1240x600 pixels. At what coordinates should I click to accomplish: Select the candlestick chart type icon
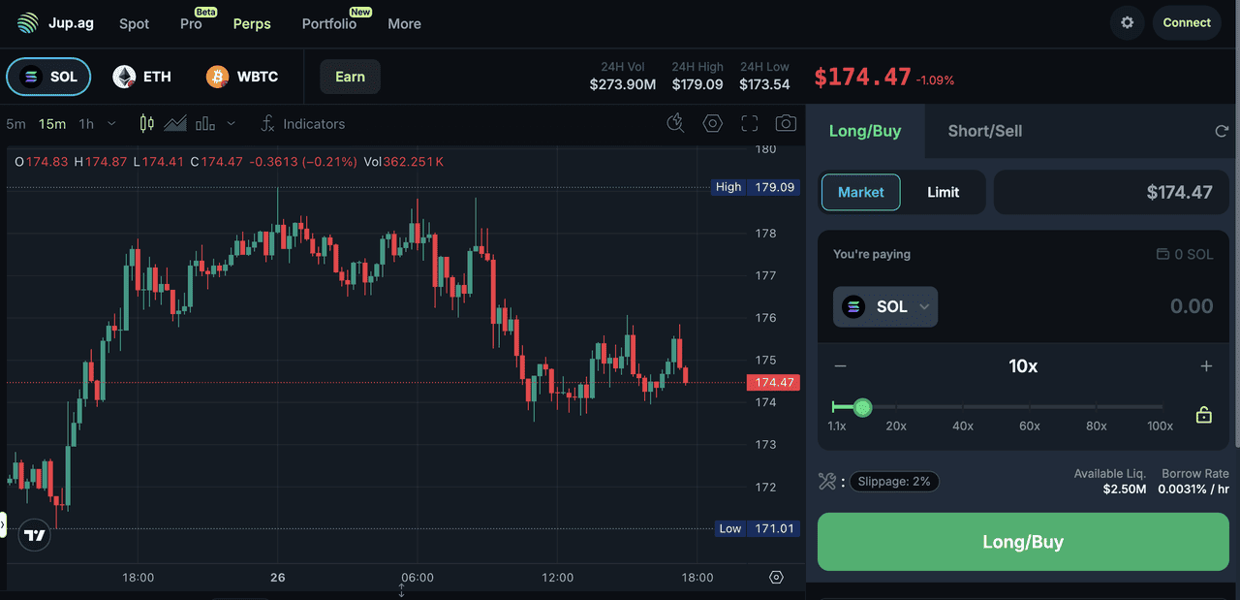click(147, 123)
